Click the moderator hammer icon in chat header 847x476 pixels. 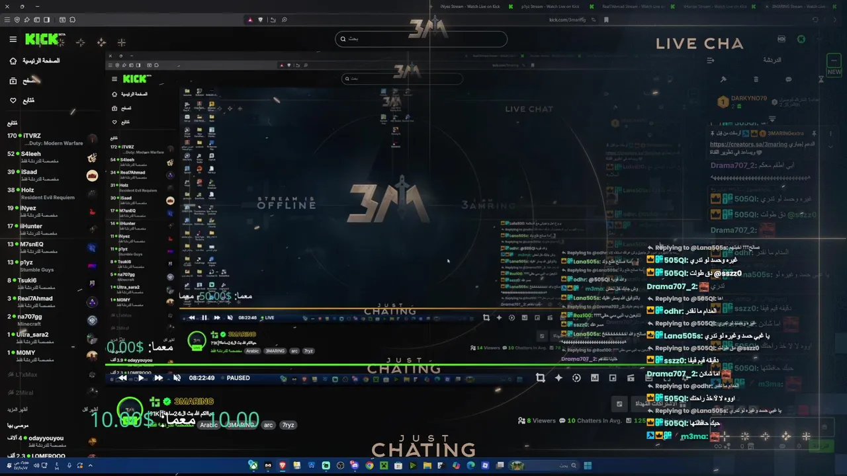723,79
